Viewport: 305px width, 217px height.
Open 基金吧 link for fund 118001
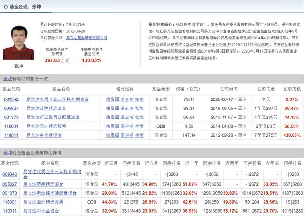point(127,126)
